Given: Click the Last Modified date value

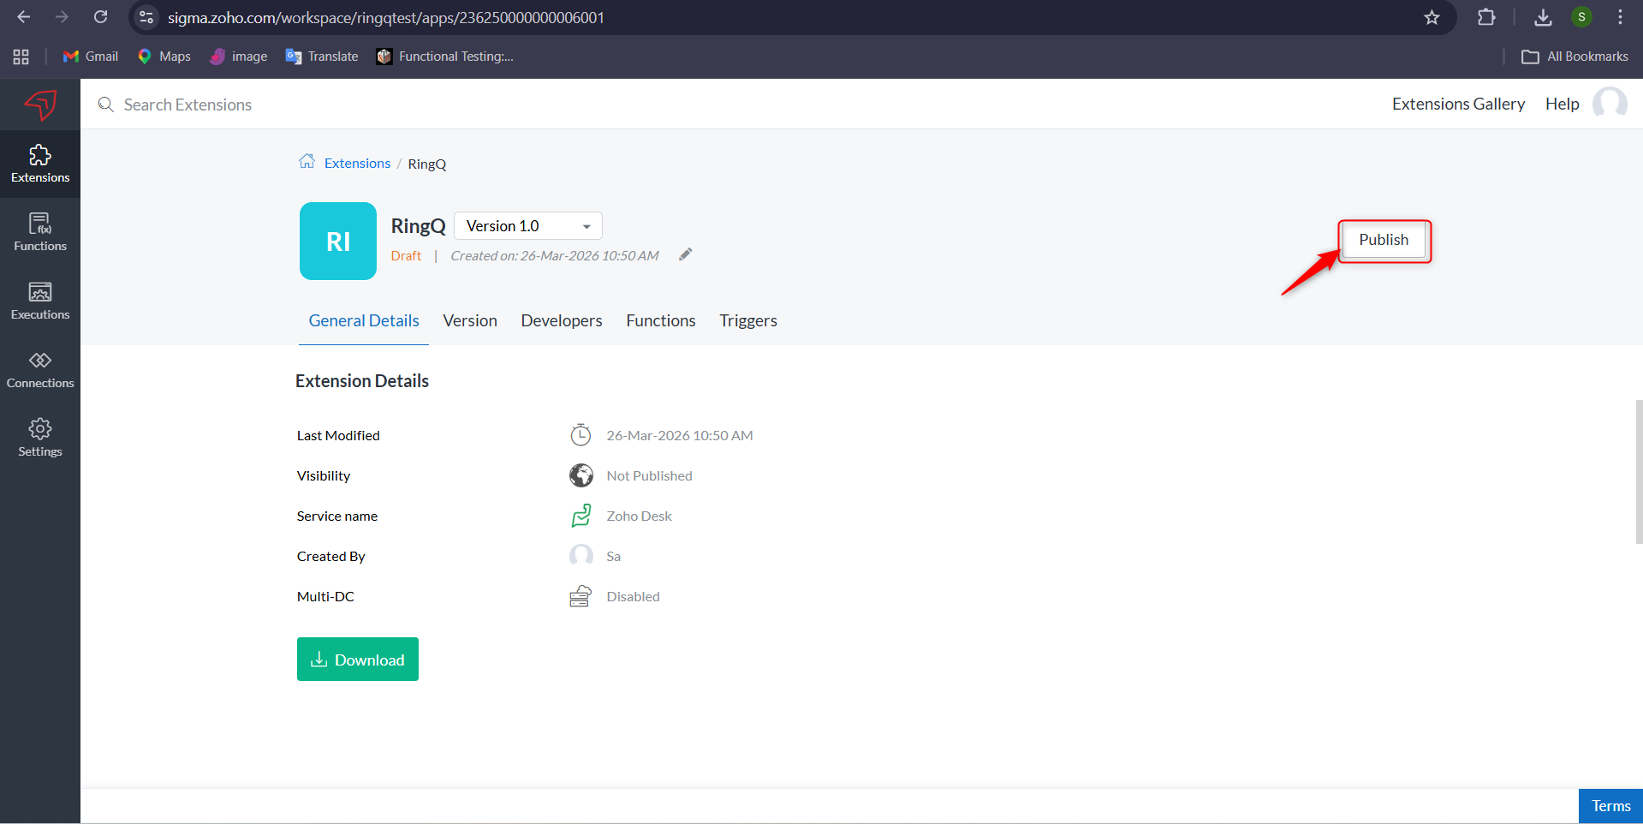Looking at the screenshot, I should (680, 435).
